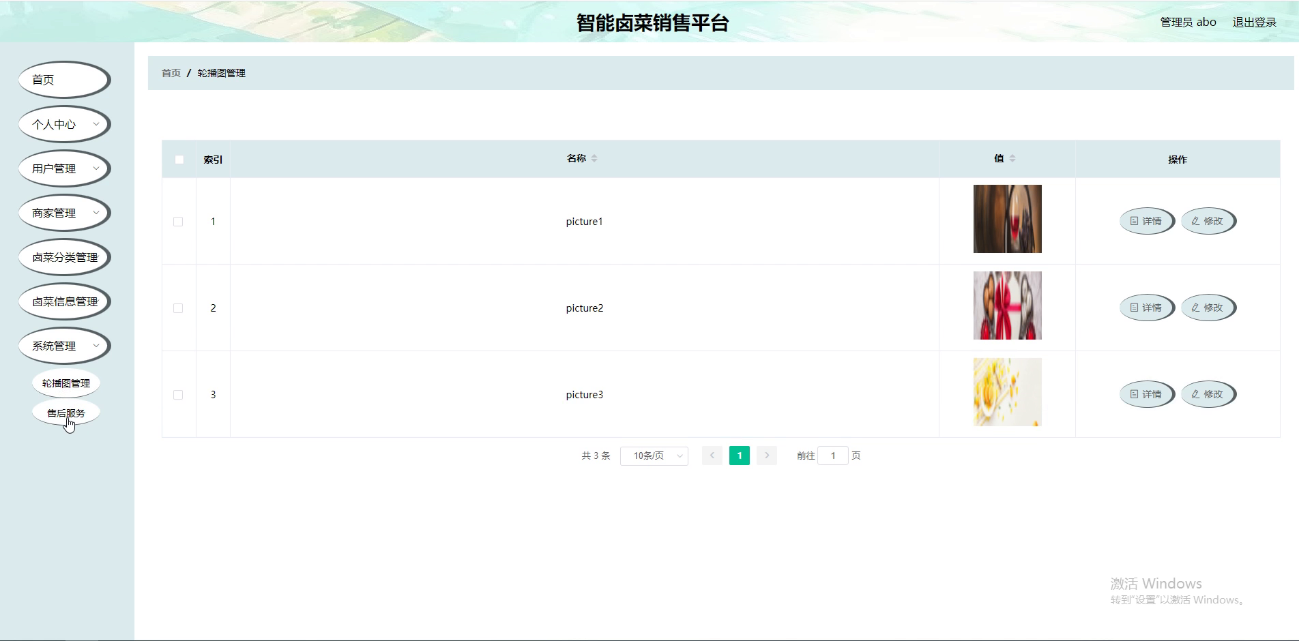Click 首页 in the breadcrumb

tap(171, 73)
